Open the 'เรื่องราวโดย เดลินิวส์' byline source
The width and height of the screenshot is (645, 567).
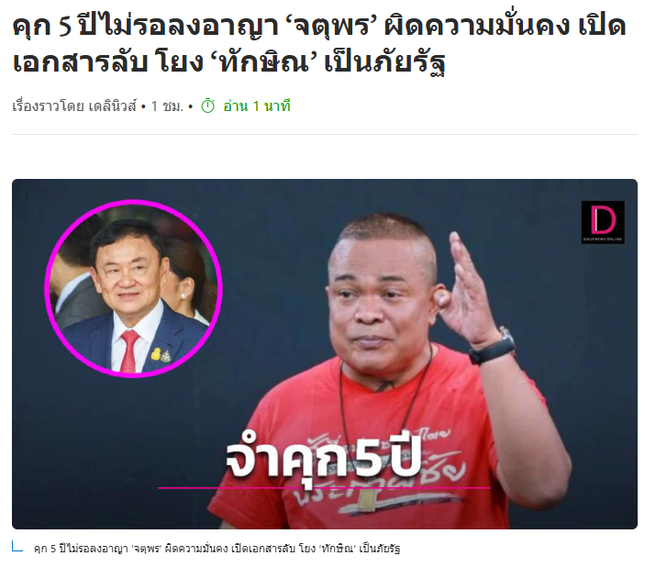74,106
